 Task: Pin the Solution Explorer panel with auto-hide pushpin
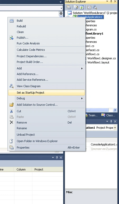coord(111,1)
